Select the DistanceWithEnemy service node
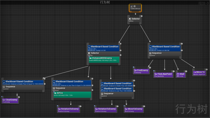 coord(104,59)
